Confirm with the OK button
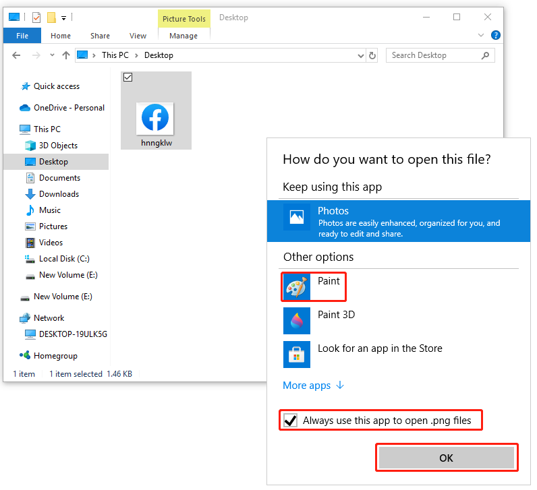The width and height of the screenshot is (537, 490). (x=447, y=458)
